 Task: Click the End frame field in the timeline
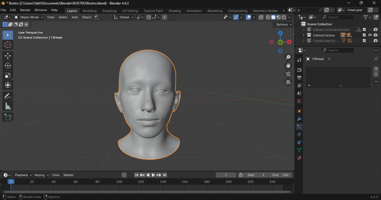click(281, 175)
